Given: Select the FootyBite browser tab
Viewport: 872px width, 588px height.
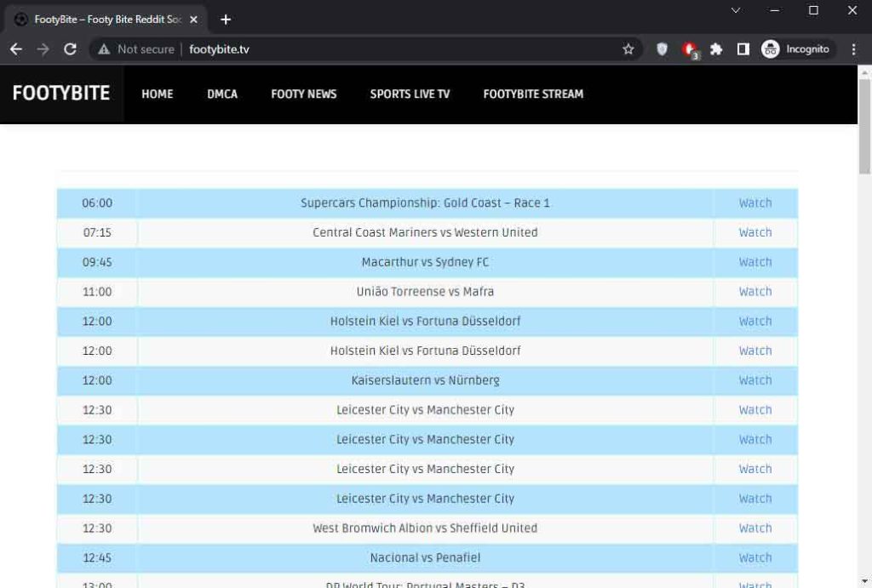Looking at the screenshot, I should point(106,20).
